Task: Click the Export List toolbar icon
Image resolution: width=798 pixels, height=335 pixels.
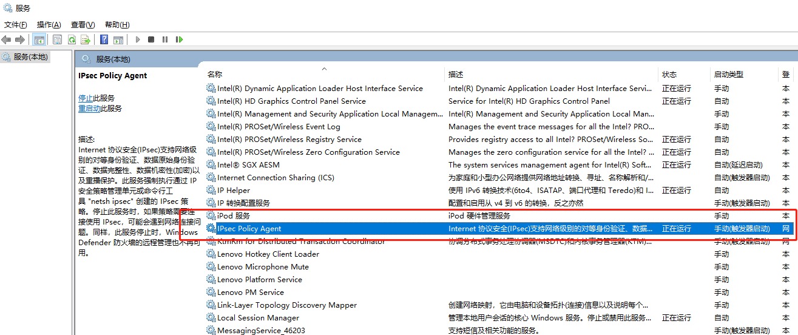Action: click(x=86, y=40)
